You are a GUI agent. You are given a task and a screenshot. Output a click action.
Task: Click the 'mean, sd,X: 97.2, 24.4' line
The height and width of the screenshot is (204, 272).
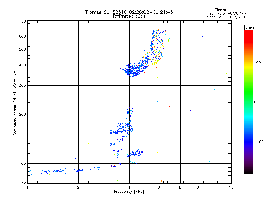pyautogui.click(x=226, y=17)
